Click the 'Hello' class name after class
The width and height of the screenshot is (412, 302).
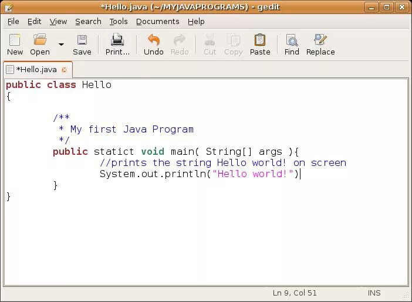click(x=97, y=85)
